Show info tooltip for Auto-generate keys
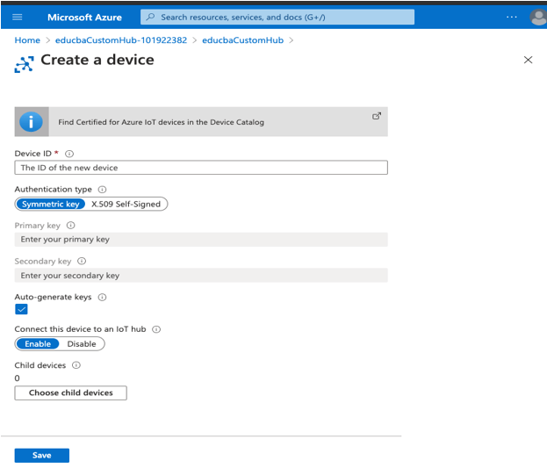Screen dimensions: 547x468 pos(102,297)
